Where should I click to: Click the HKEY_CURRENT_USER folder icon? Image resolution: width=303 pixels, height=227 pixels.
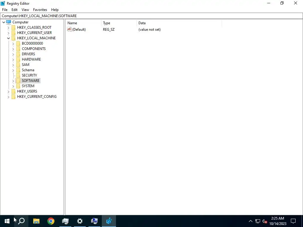click(x=13, y=33)
